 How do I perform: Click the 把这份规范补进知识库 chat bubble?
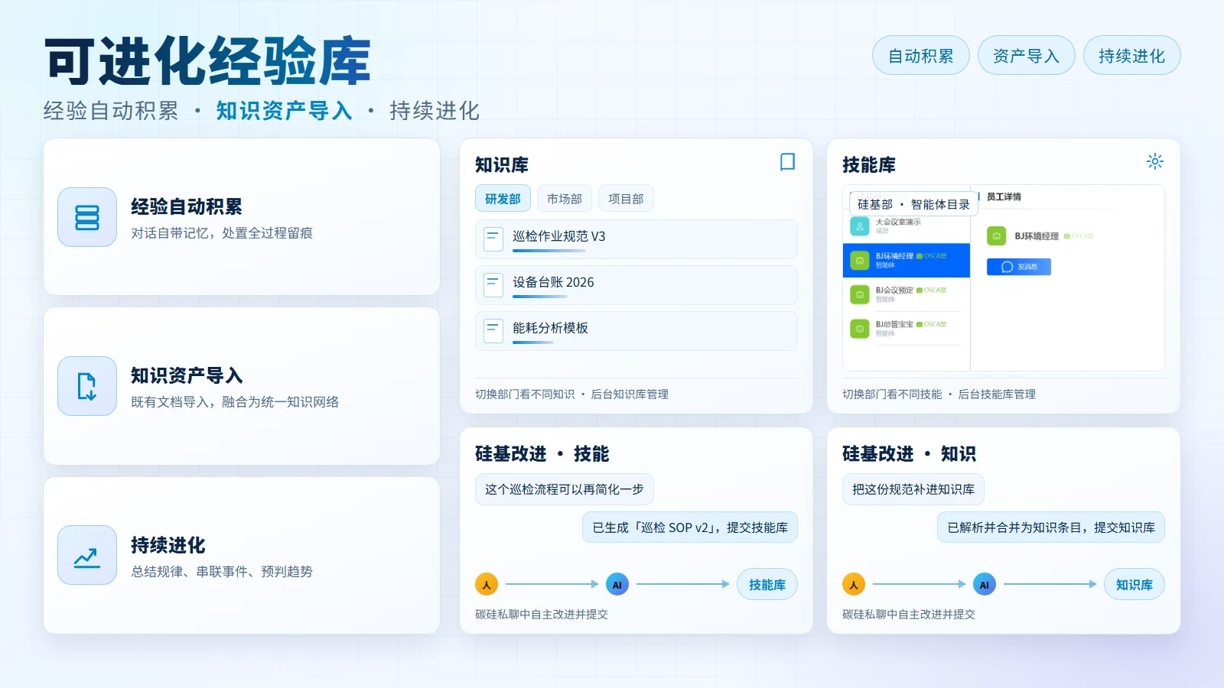tap(913, 489)
